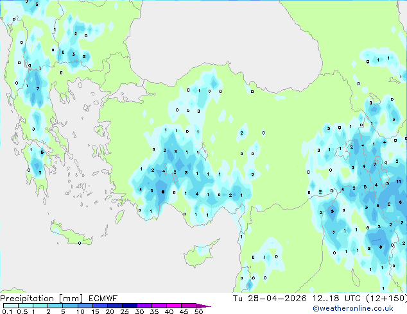Click the 2–5 mm legend color swatch
The image size is (407, 314).
click(55, 306)
